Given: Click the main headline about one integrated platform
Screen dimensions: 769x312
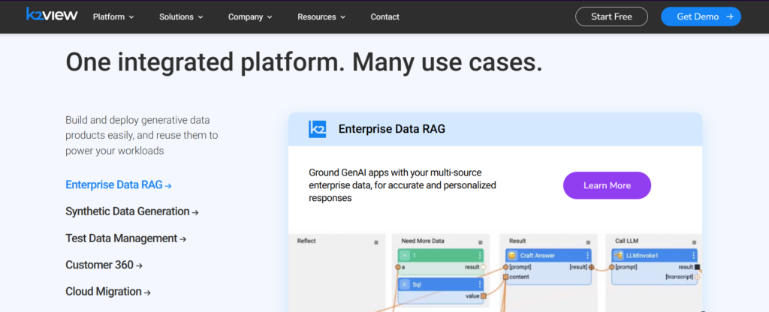Looking at the screenshot, I should 304,62.
